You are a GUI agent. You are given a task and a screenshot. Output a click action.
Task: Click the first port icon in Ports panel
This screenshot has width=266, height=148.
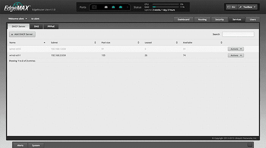tap(94, 7)
